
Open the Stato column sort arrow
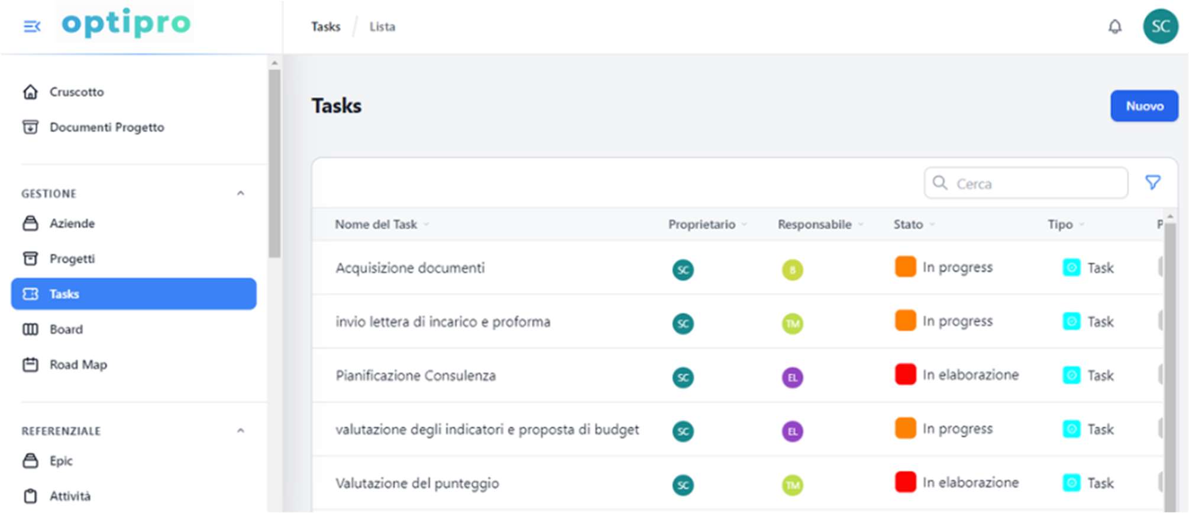(932, 225)
